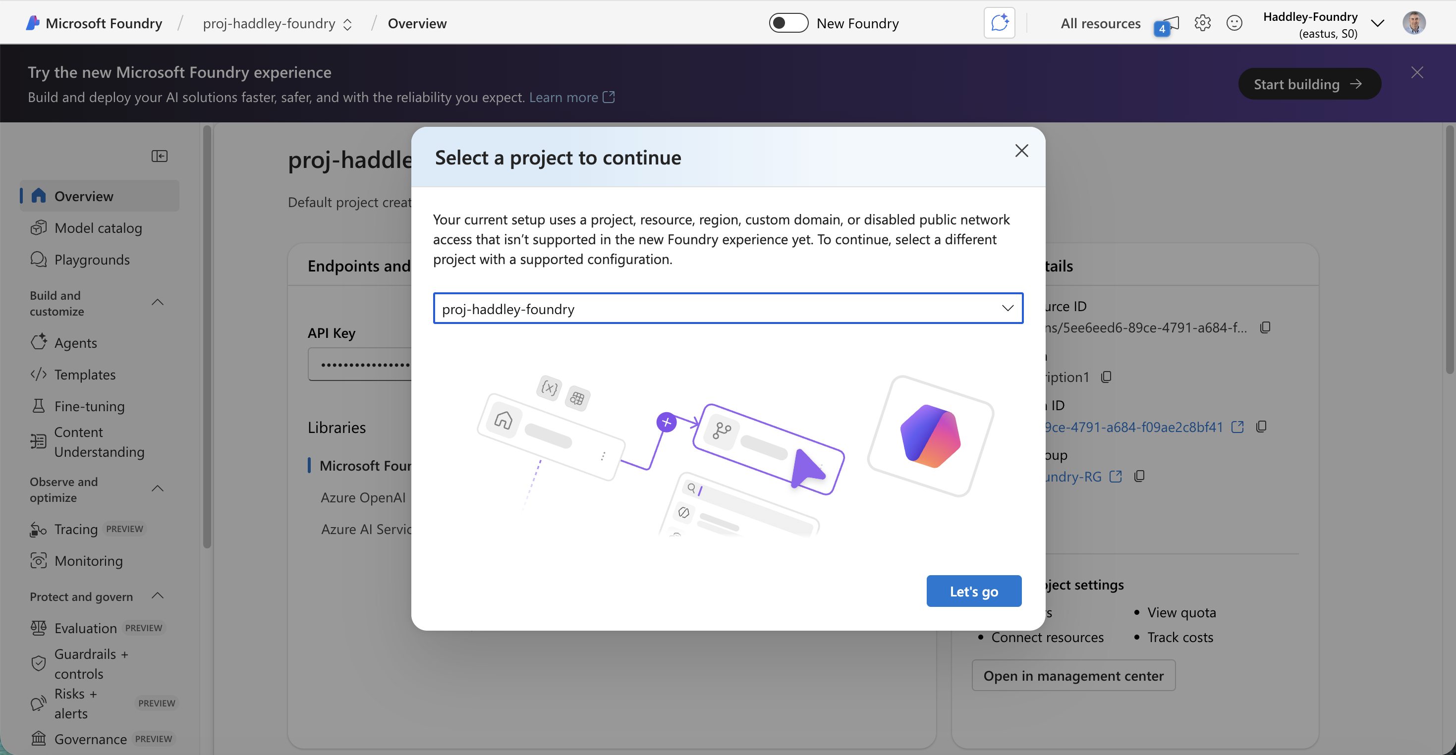
Task: Open the project selection dropdown in the dialog
Action: (1008, 308)
